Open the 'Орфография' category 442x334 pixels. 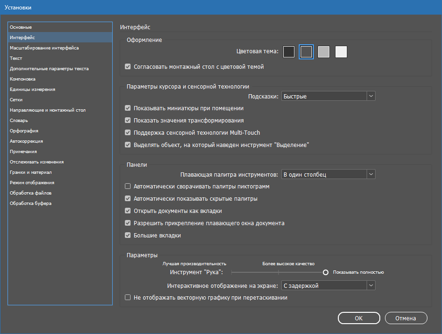pos(60,131)
